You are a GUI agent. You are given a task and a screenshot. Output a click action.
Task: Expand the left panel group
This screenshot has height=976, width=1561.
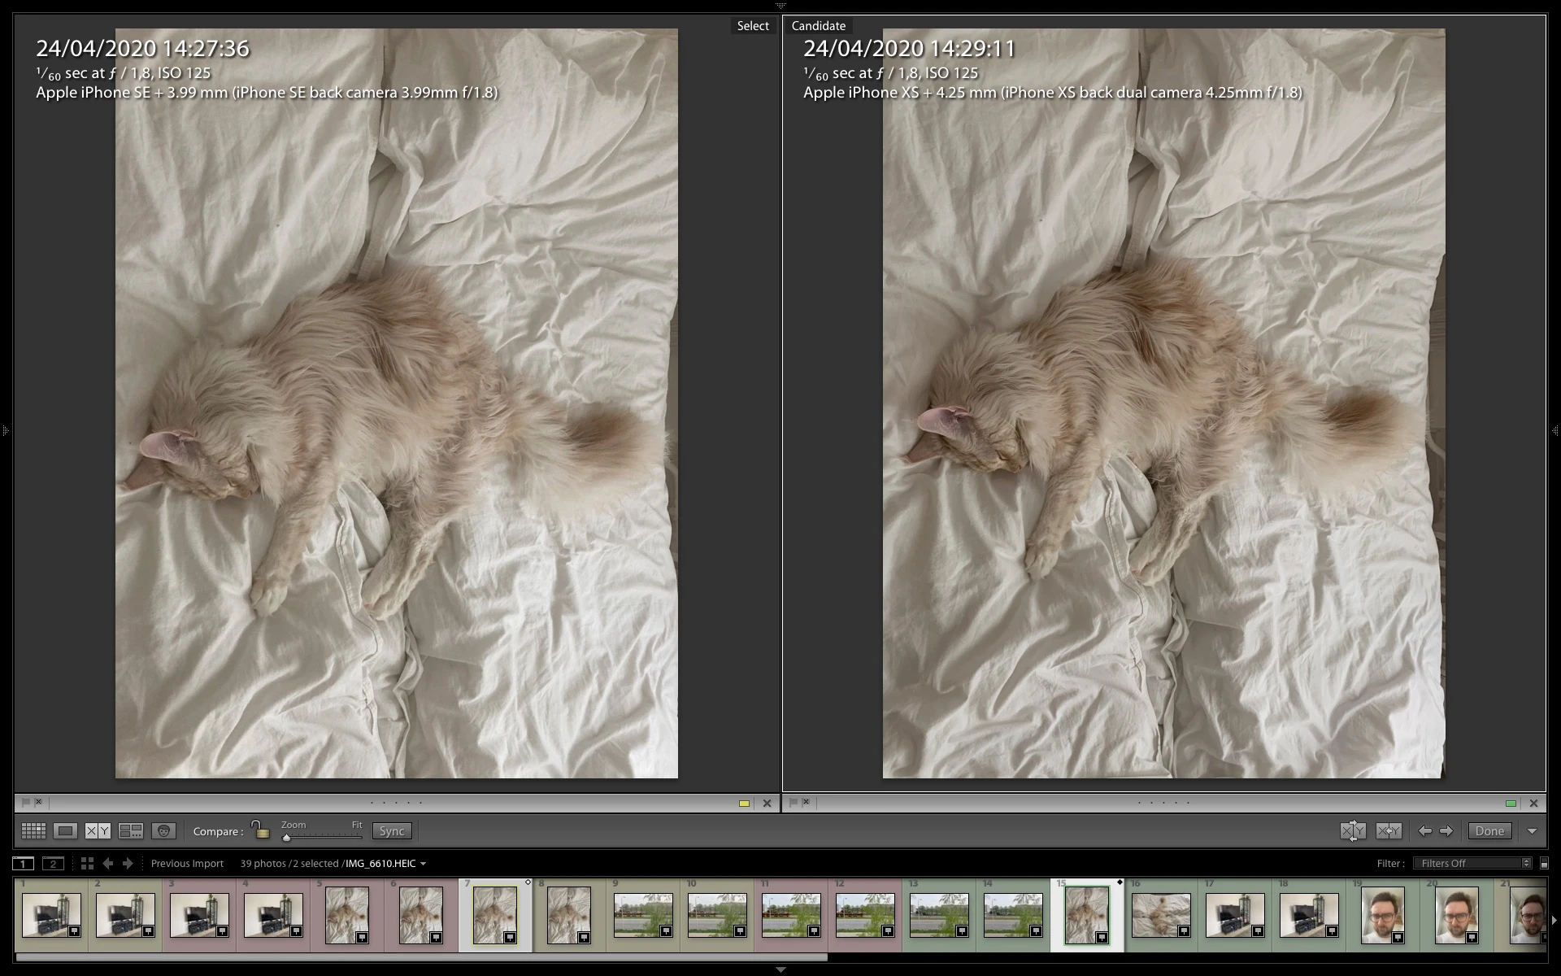point(5,430)
